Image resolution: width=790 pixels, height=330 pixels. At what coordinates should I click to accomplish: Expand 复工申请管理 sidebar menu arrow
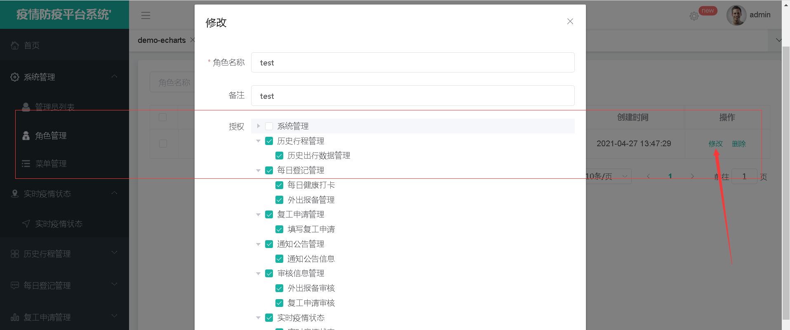[114, 316]
